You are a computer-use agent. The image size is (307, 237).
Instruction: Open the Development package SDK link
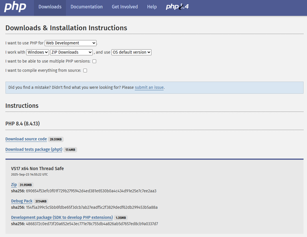[x=62, y=217]
